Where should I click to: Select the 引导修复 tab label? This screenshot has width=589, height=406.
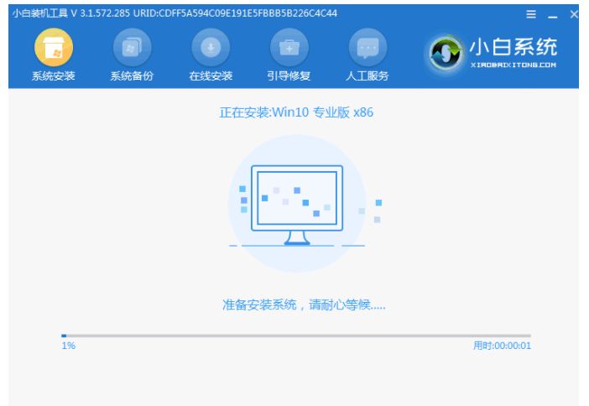[289, 76]
